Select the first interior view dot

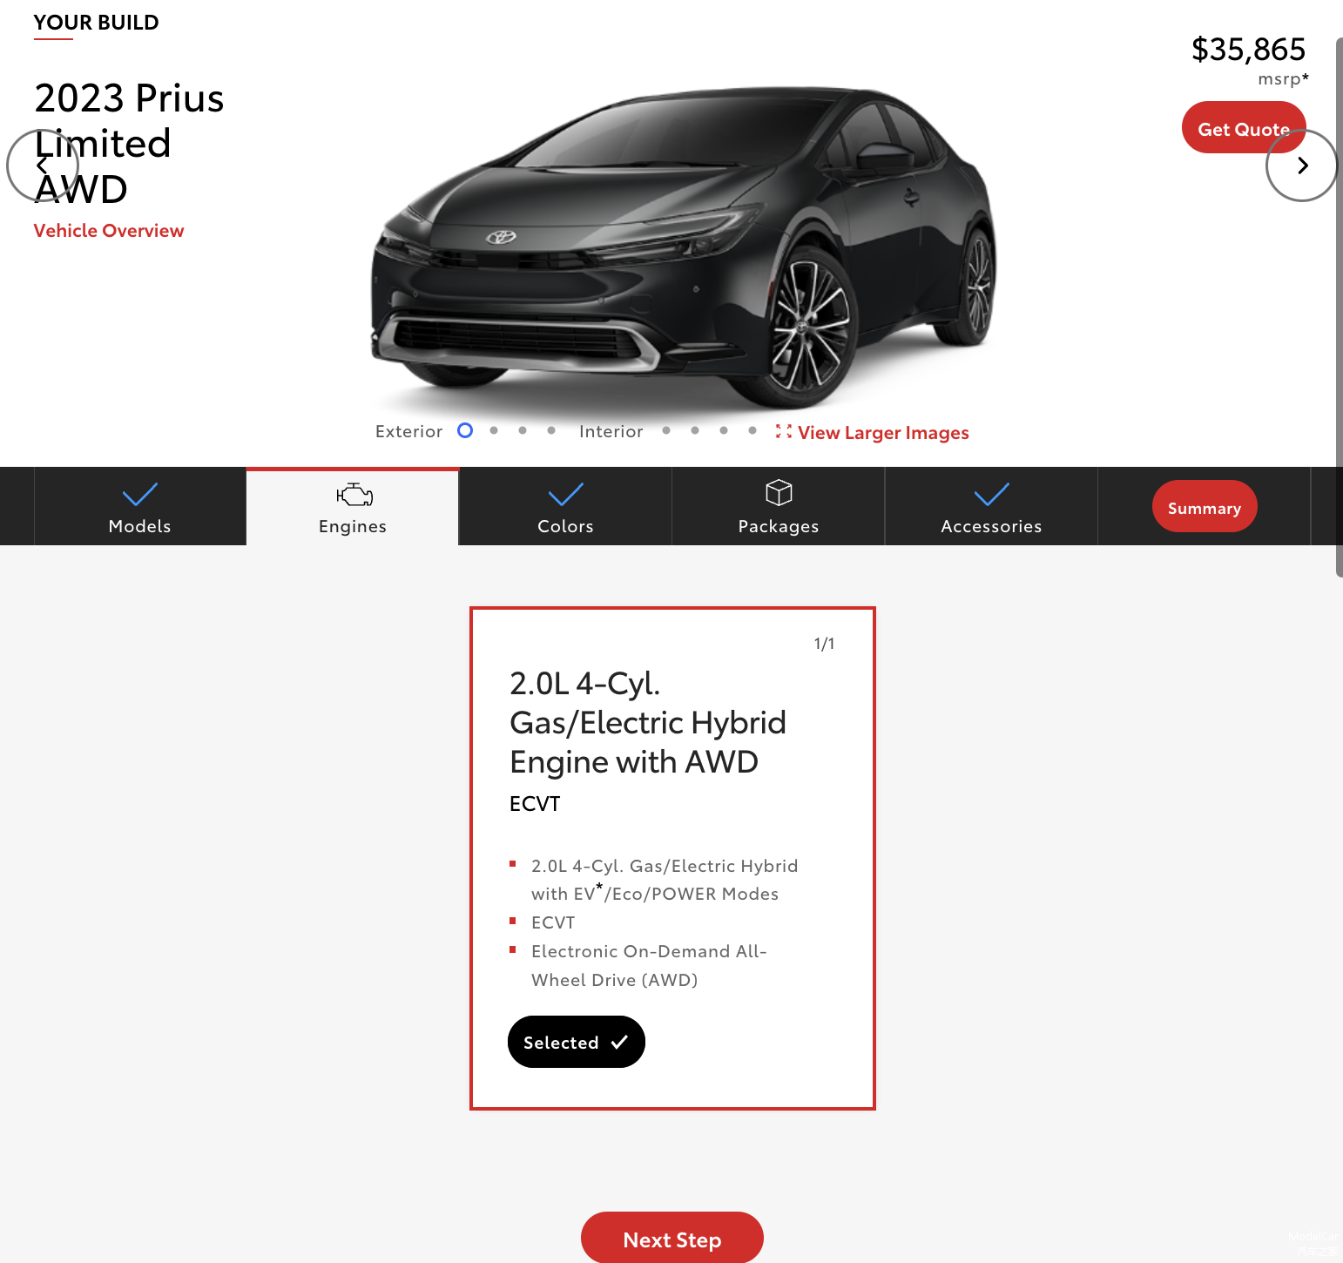666,430
